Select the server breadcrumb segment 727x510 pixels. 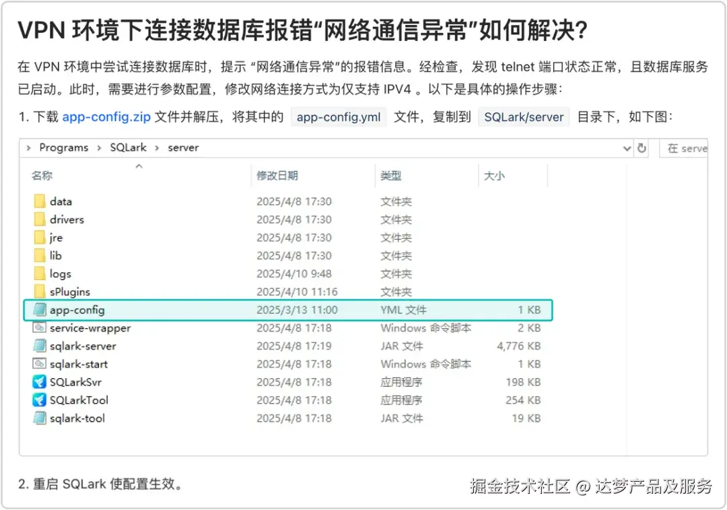(x=183, y=147)
